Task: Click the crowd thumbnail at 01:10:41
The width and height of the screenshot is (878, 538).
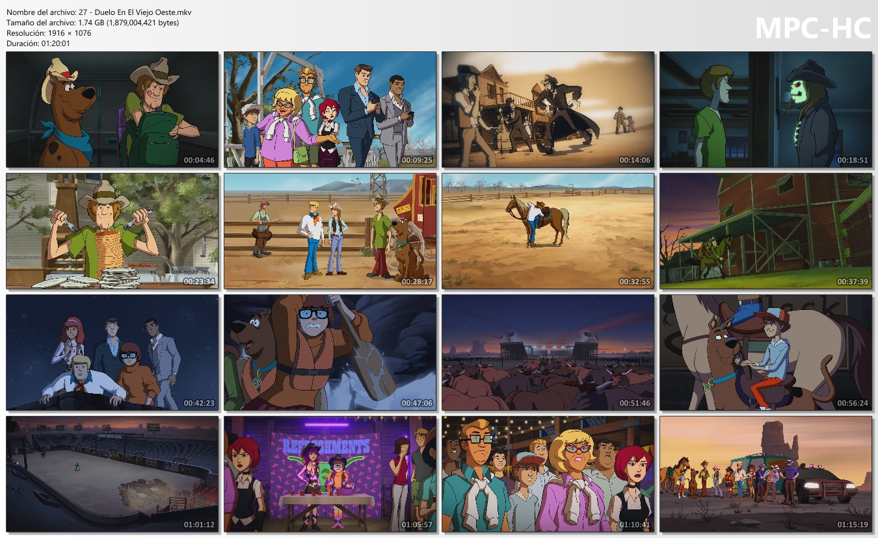Action: (x=548, y=474)
